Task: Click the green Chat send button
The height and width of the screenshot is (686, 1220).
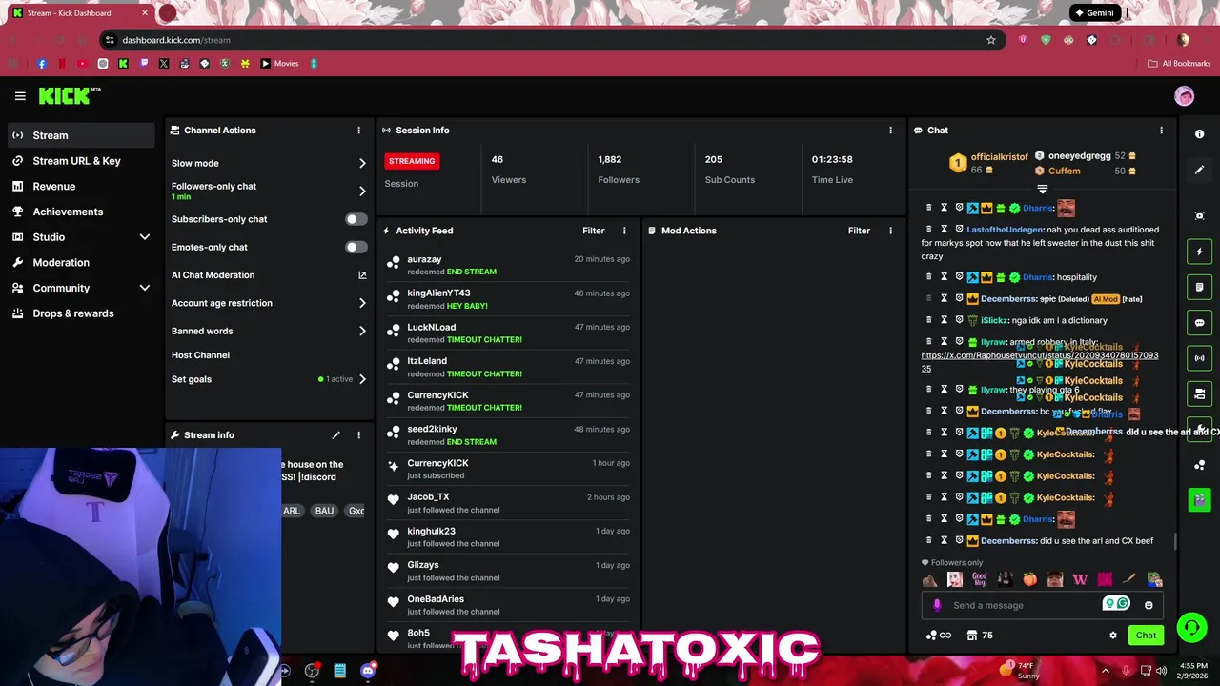Action: (1146, 636)
